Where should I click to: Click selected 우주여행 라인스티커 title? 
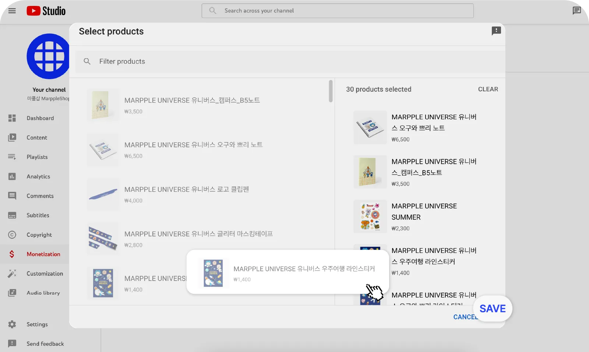pos(434,256)
